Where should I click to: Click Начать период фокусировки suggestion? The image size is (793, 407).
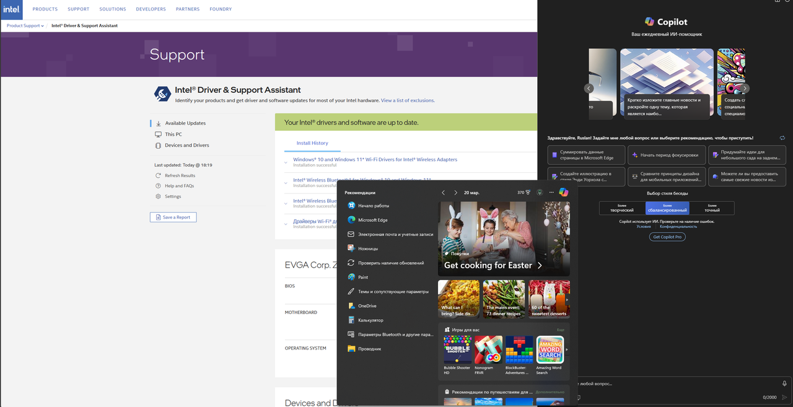[666, 155]
